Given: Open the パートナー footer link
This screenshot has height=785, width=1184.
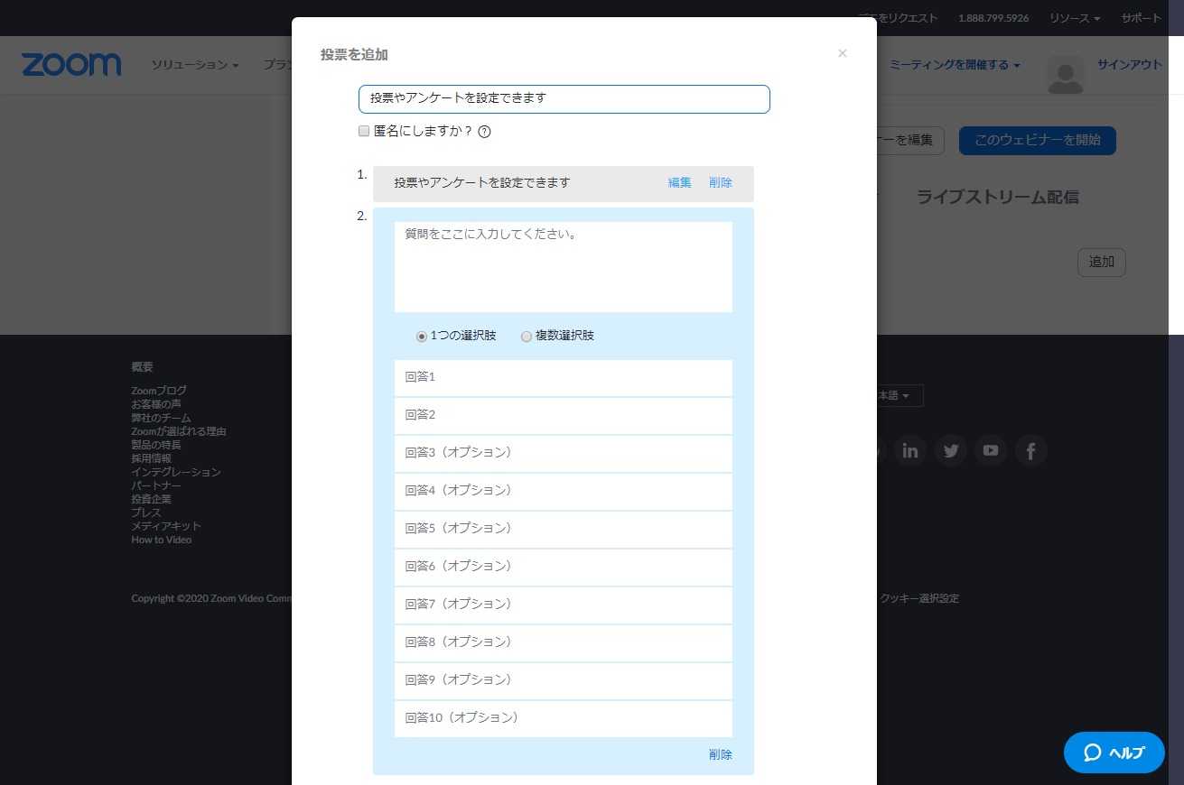Looking at the screenshot, I should tap(156, 485).
